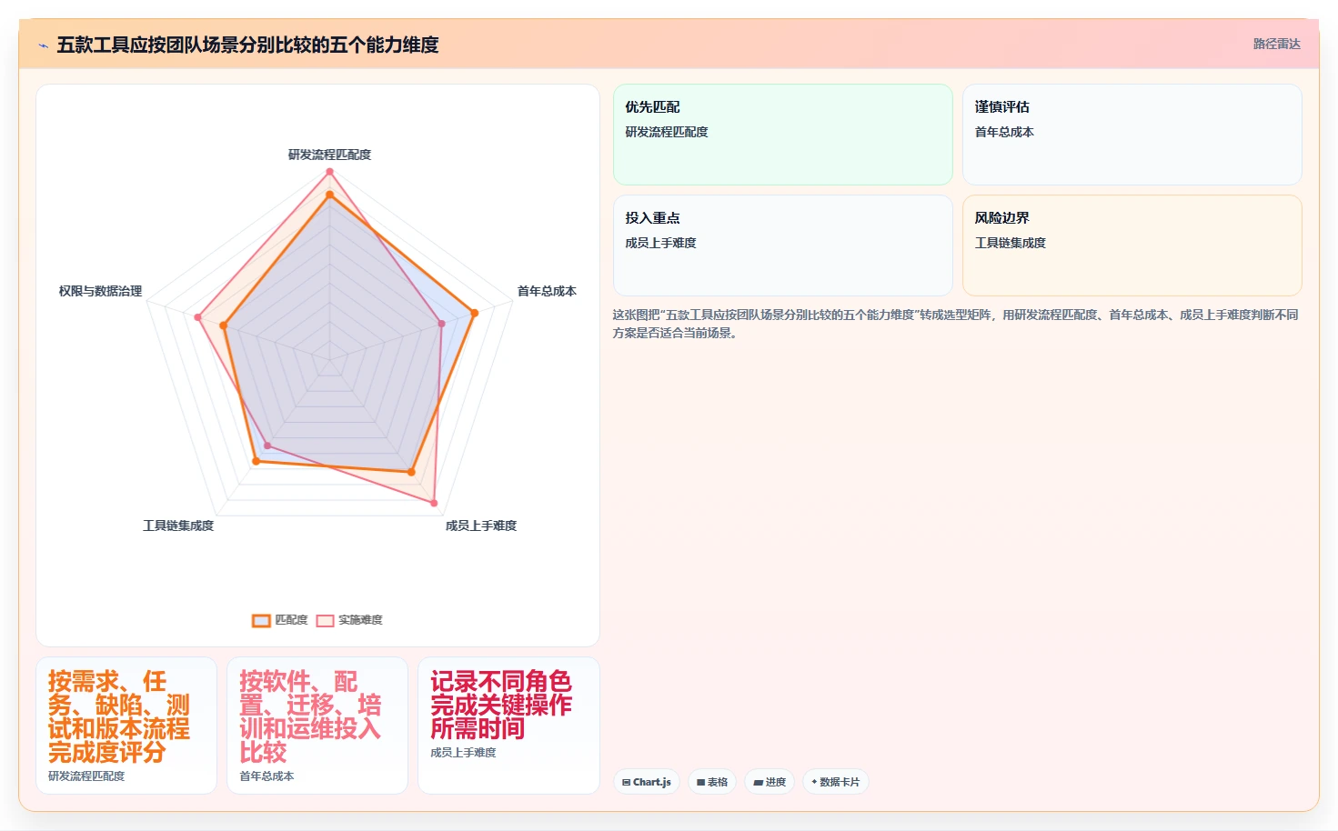Click the pink data point at 研发流程匹配度 axis
Viewport: 1338px width, 831px height.
(x=329, y=172)
